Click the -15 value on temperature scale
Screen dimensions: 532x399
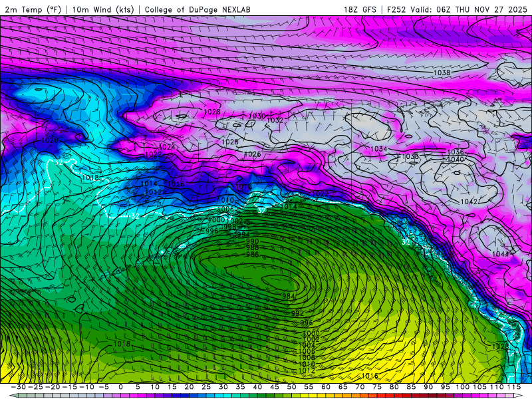click(69, 387)
